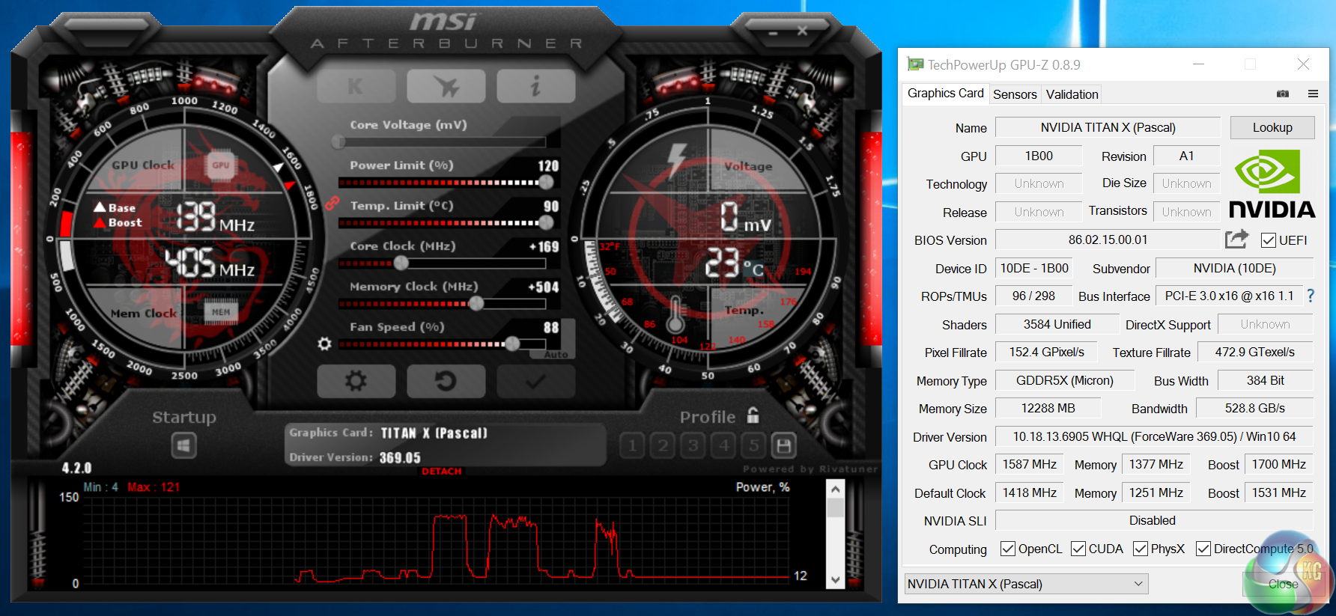Image resolution: width=1336 pixels, height=616 pixels.
Task: Select profile slot 5
Action: click(753, 446)
